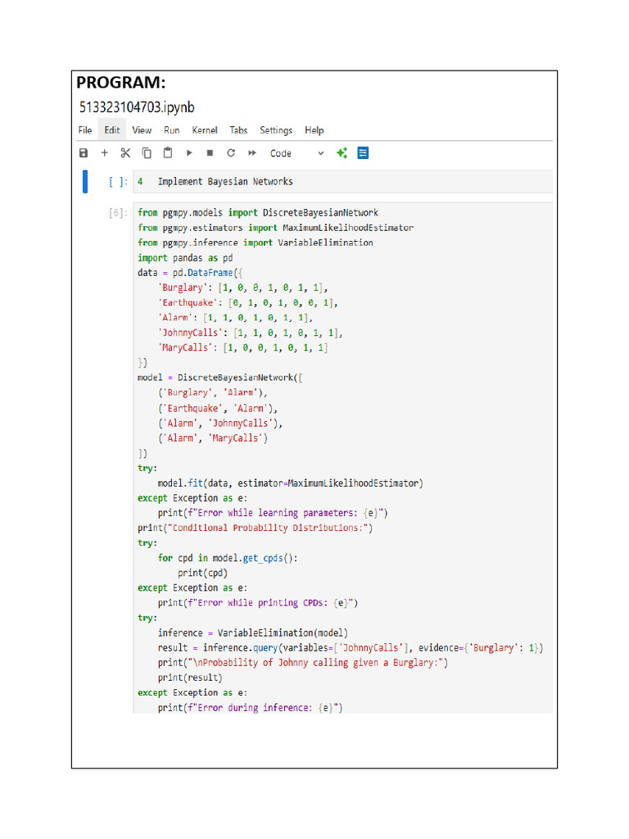Image resolution: width=629 pixels, height=839 pixels.
Task: Copy the selected cell
Action: (x=147, y=153)
